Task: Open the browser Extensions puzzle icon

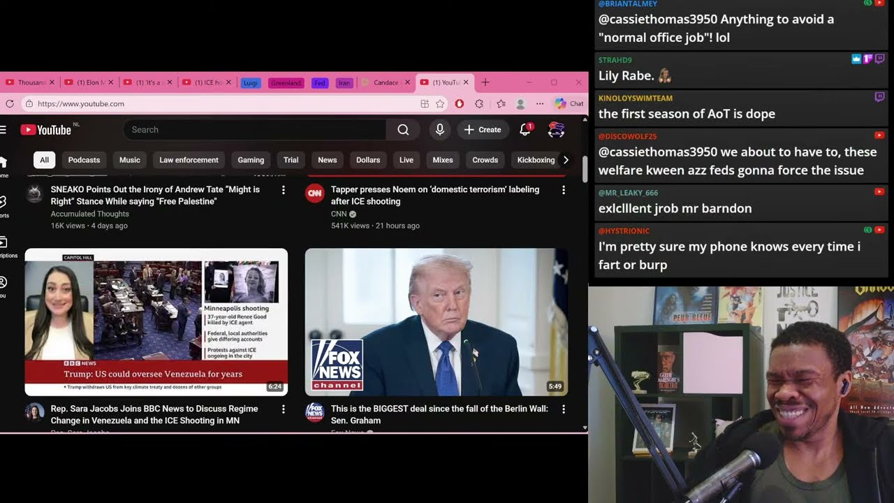Action: pos(479,104)
